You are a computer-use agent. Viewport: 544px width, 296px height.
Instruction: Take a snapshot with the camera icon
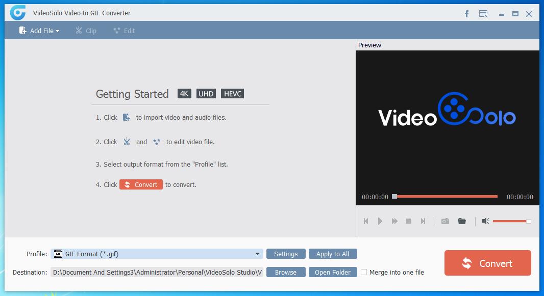coord(444,221)
